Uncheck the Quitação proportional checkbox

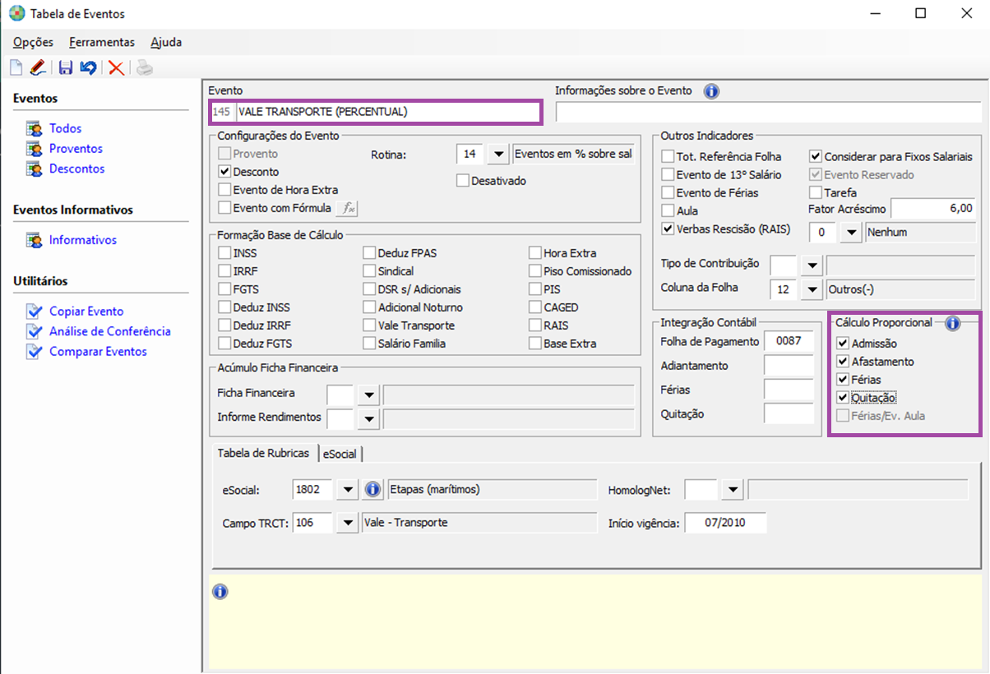click(842, 398)
